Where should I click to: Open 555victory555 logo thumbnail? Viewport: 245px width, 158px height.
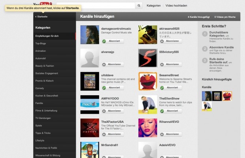(x=148, y=58)
